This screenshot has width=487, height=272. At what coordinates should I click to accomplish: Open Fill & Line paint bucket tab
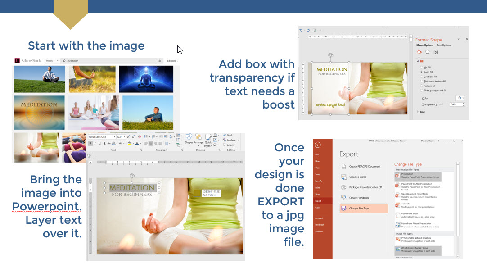tap(419, 52)
